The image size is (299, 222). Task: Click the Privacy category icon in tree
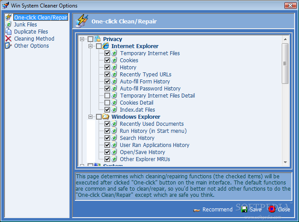tap(97, 39)
